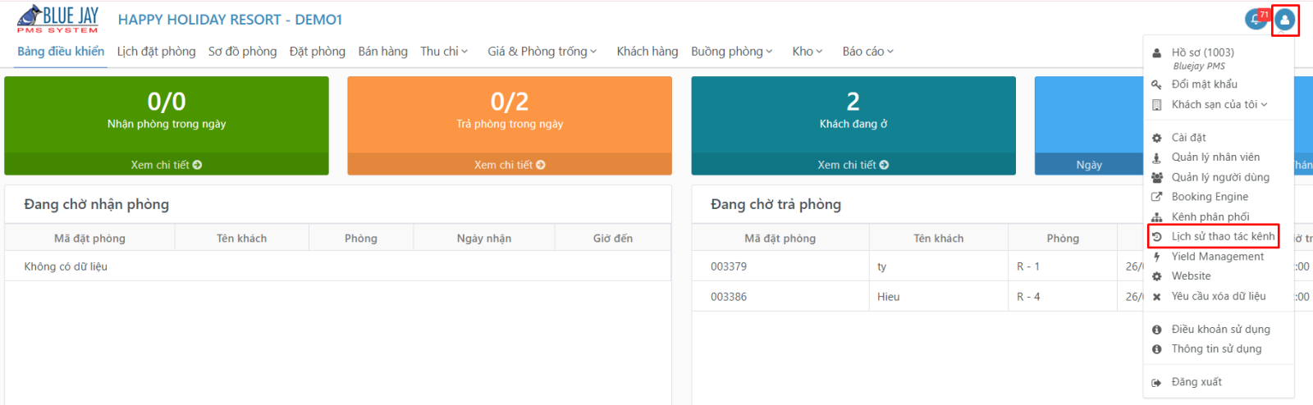
Task: Select Quản lý nhân viên entry
Action: pyautogui.click(x=1215, y=157)
